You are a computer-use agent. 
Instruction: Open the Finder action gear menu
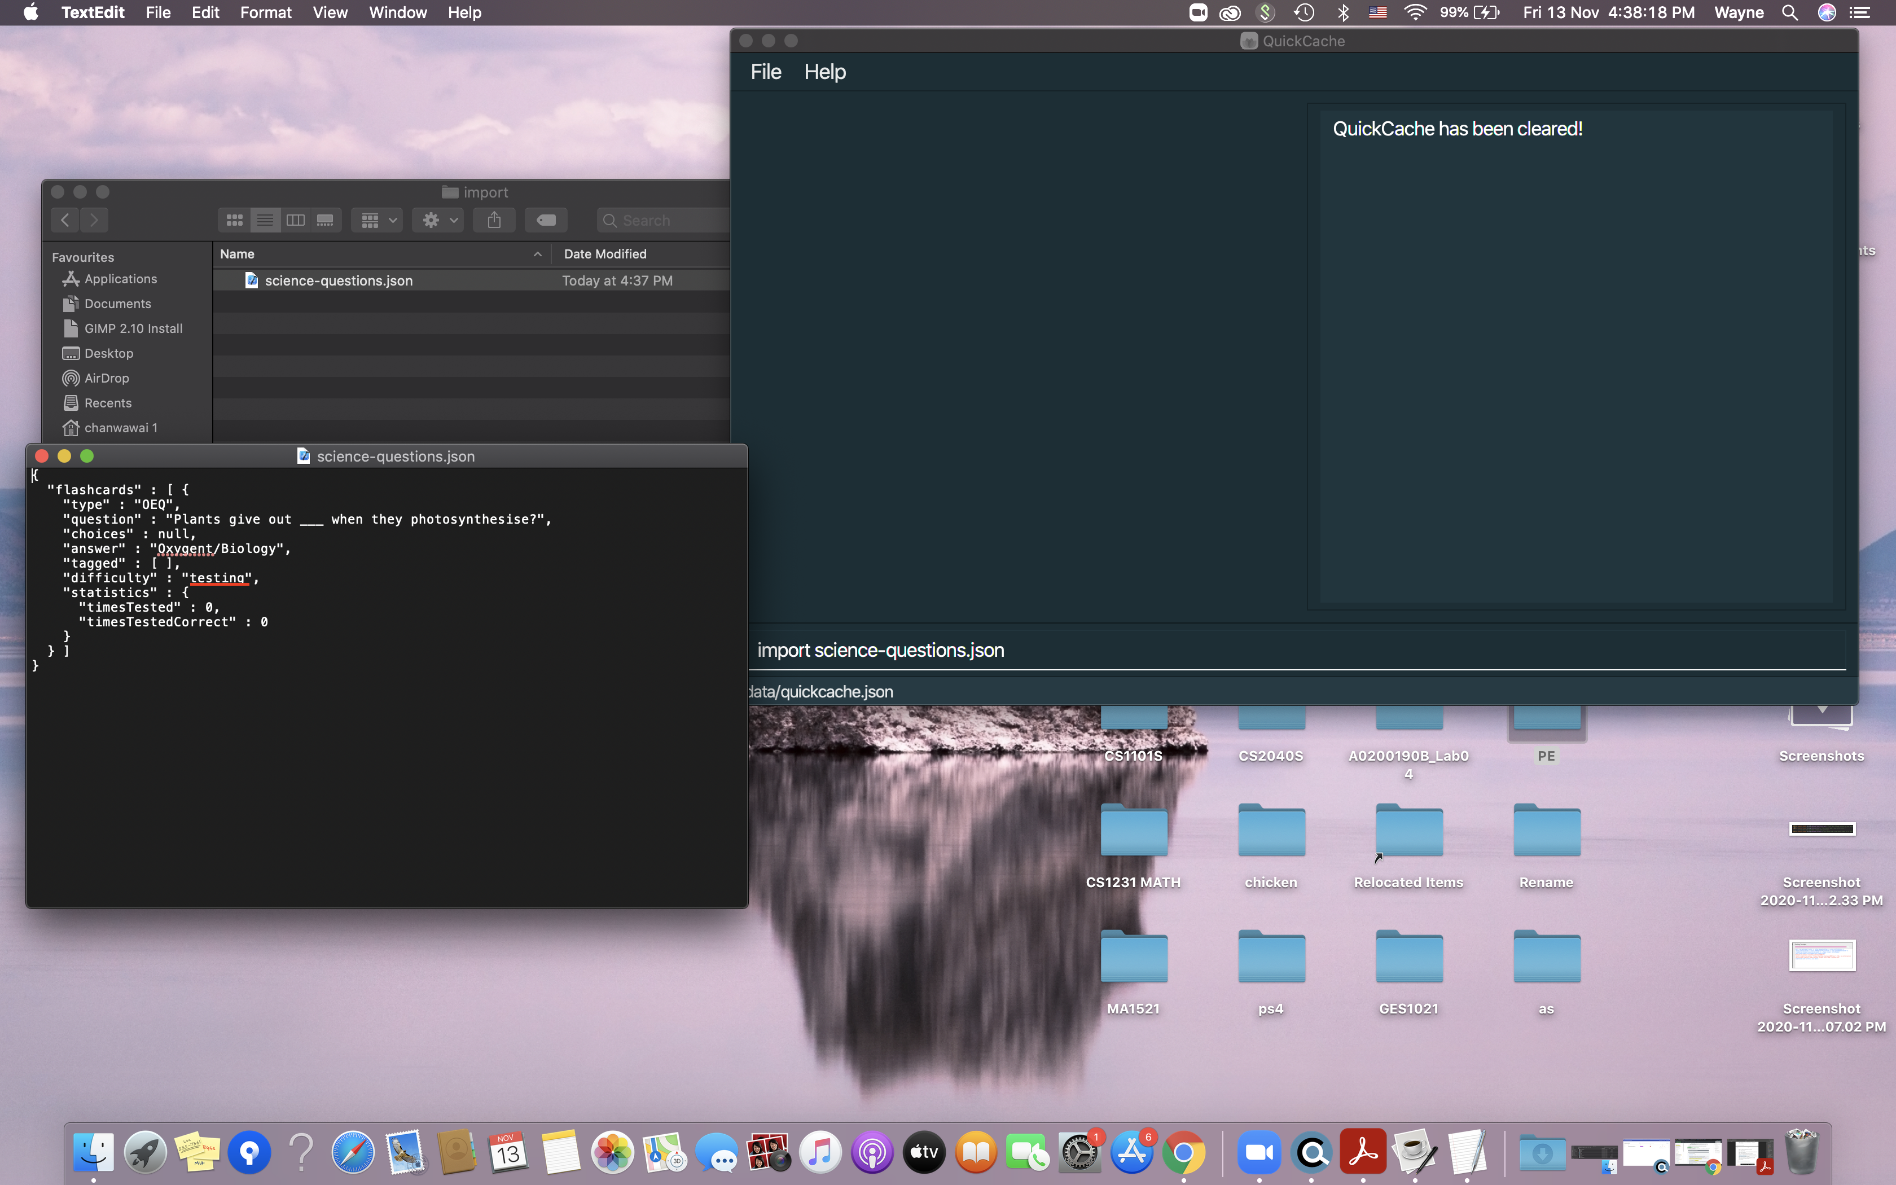[439, 220]
